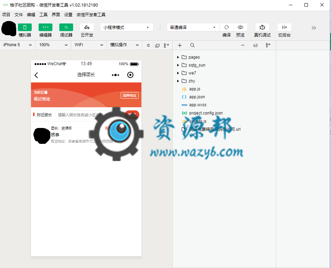
Task: Toggle the 模拟器 simulator panel button
Action: click(25, 27)
